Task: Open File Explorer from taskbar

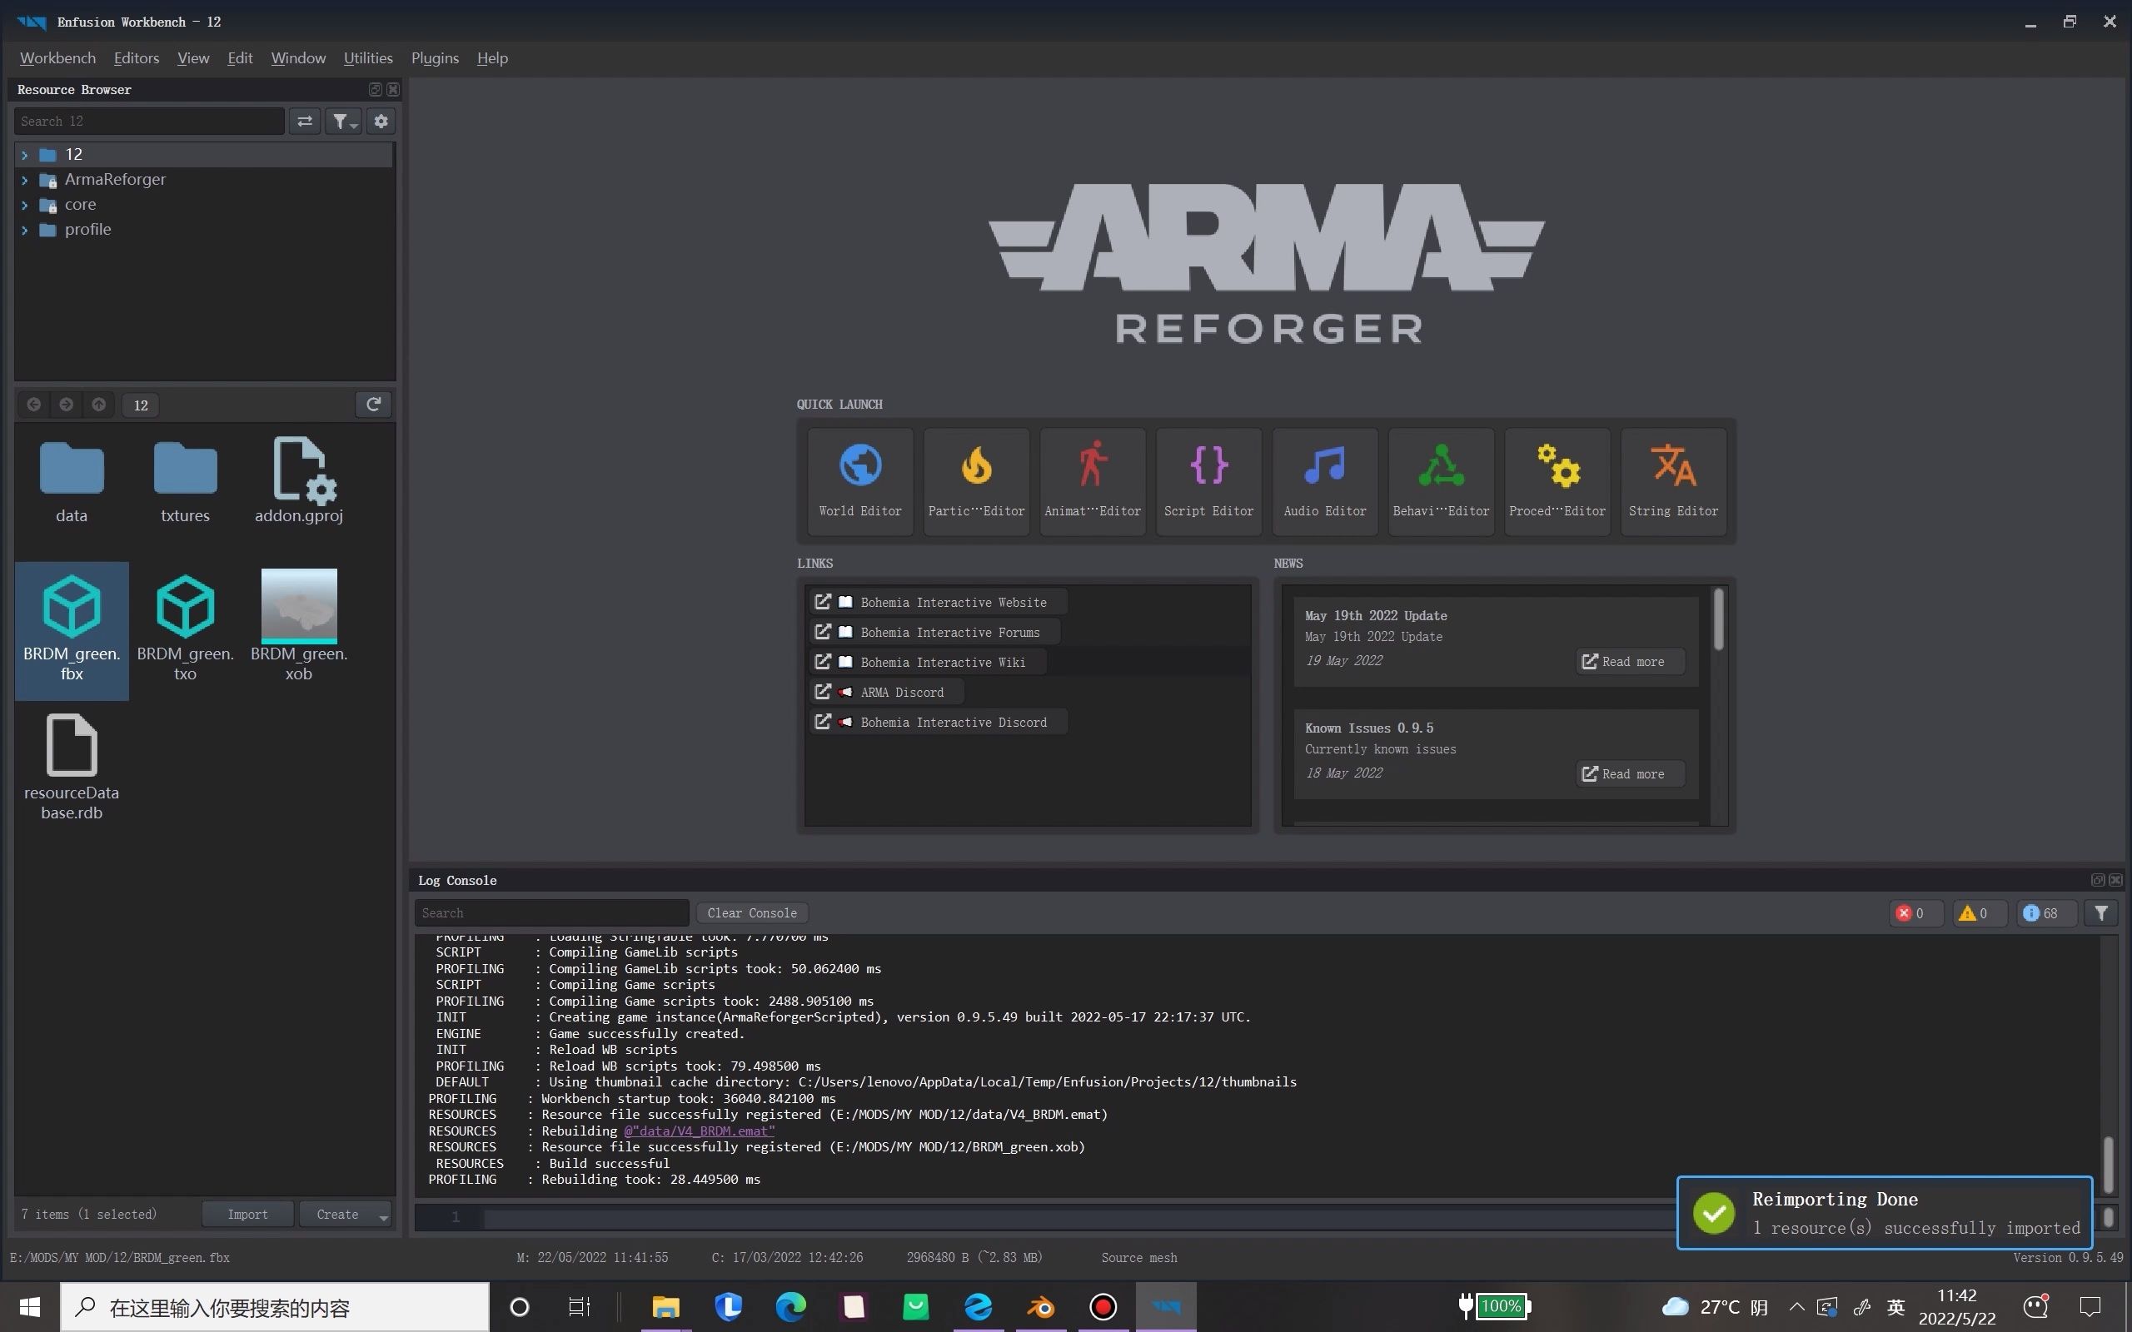Action: 665,1306
